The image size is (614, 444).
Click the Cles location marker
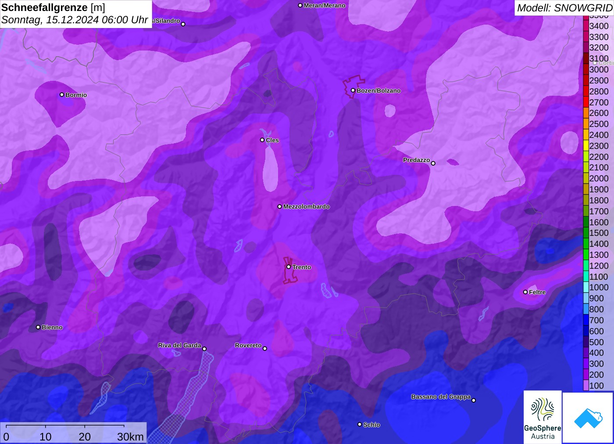(x=262, y=140)
